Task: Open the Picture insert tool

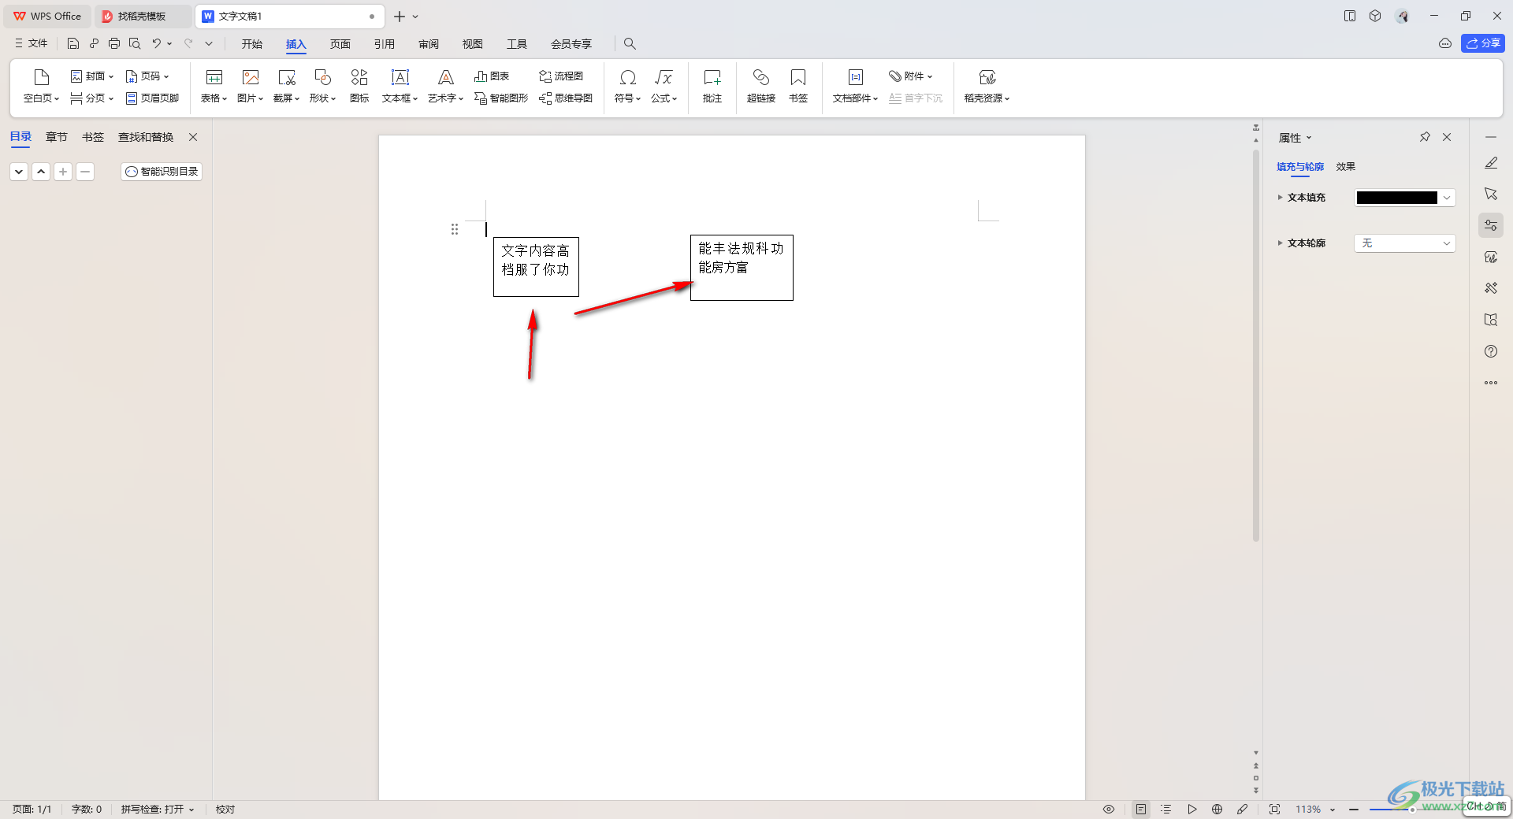Action: (250, 87)
